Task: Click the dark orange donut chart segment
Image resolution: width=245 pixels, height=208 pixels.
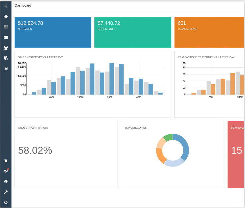Action: (160, 156)
